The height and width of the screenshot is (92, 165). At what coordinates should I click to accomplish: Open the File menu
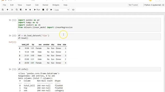point(4,5)
